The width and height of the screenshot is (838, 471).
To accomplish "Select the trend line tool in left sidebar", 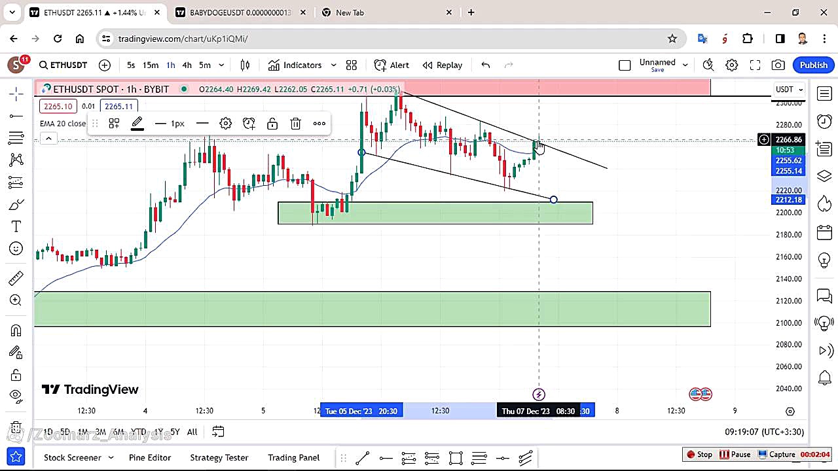I will [16, 116].
